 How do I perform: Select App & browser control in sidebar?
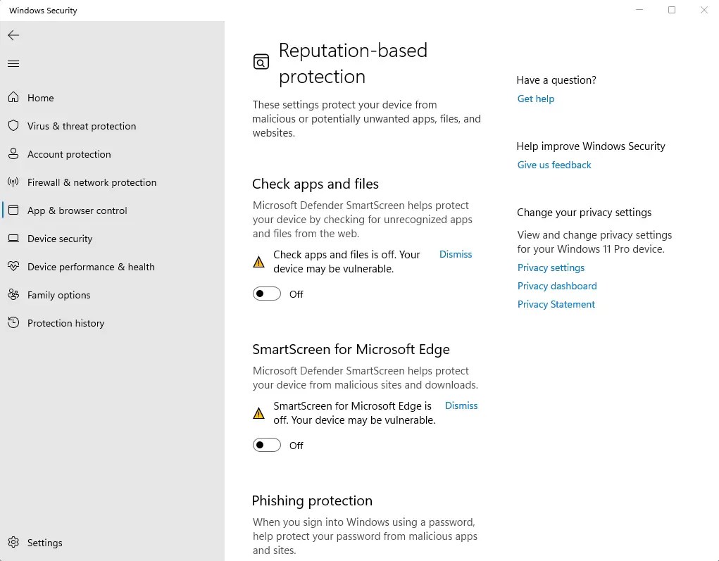[x=77, y=210]
